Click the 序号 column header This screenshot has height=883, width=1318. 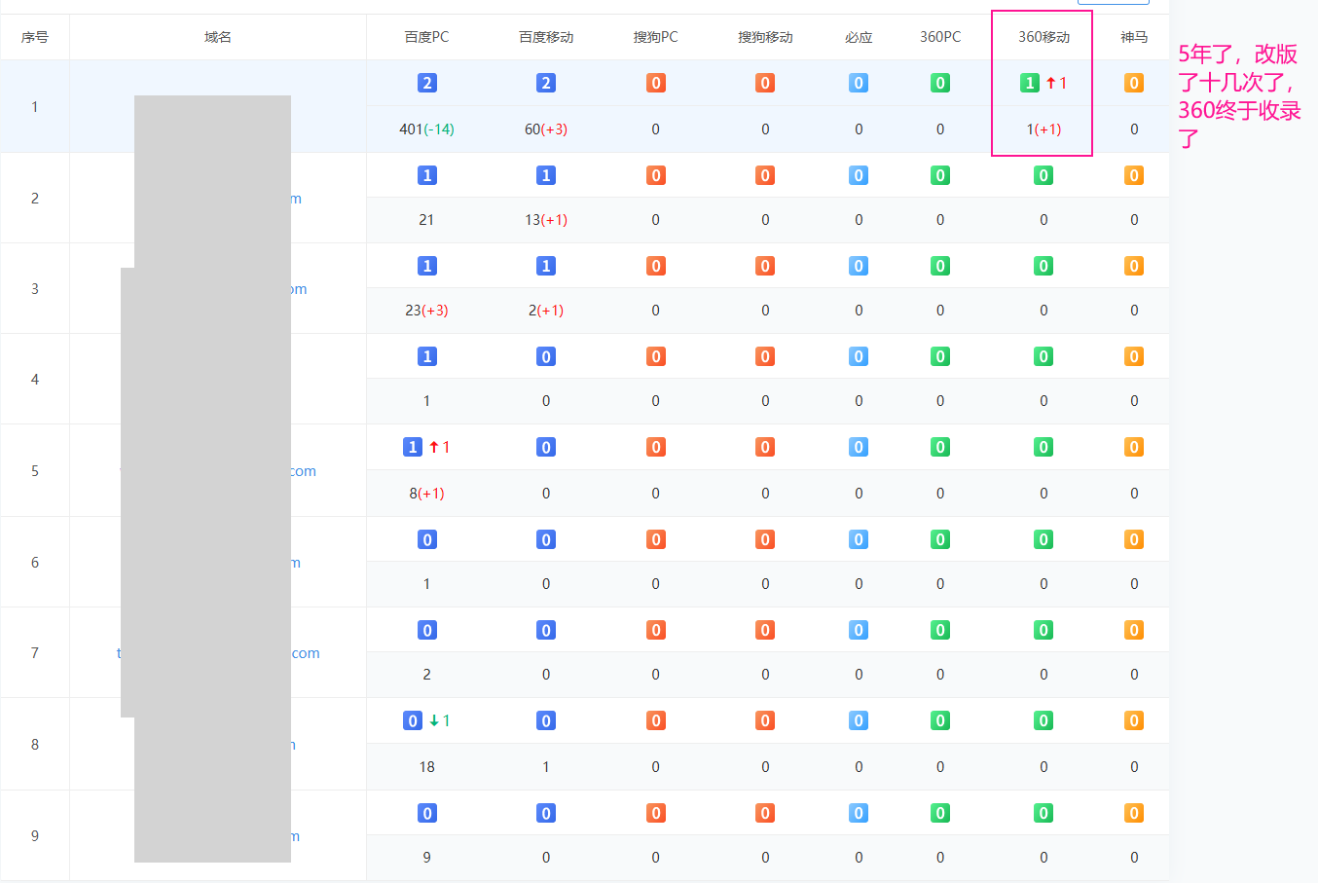[35, 37]
